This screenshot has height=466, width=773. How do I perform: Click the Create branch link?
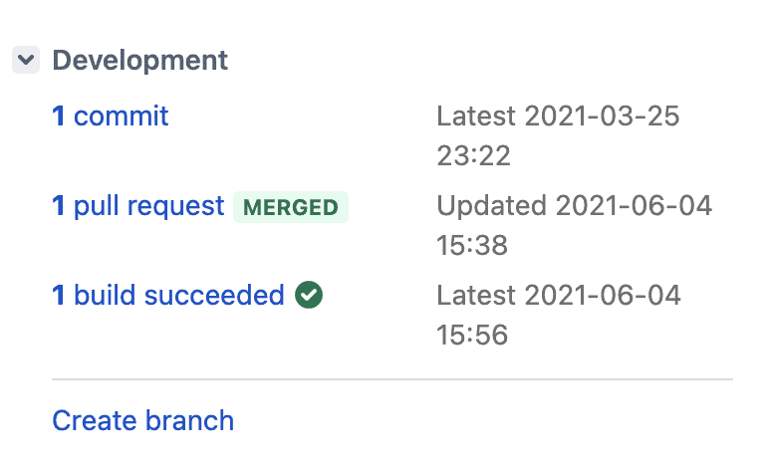143,420
